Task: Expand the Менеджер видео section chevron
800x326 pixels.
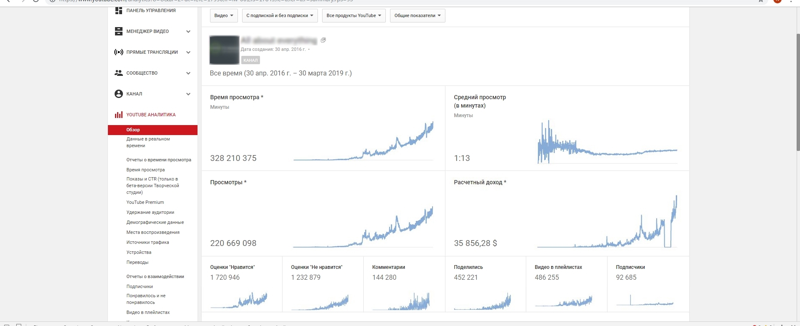Action: (188, 31)
